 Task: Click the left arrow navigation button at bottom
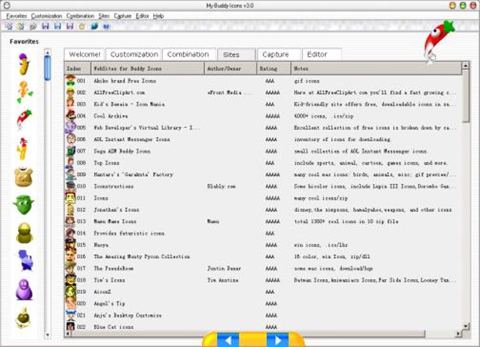pyautogui.click(x=229, y=340)
